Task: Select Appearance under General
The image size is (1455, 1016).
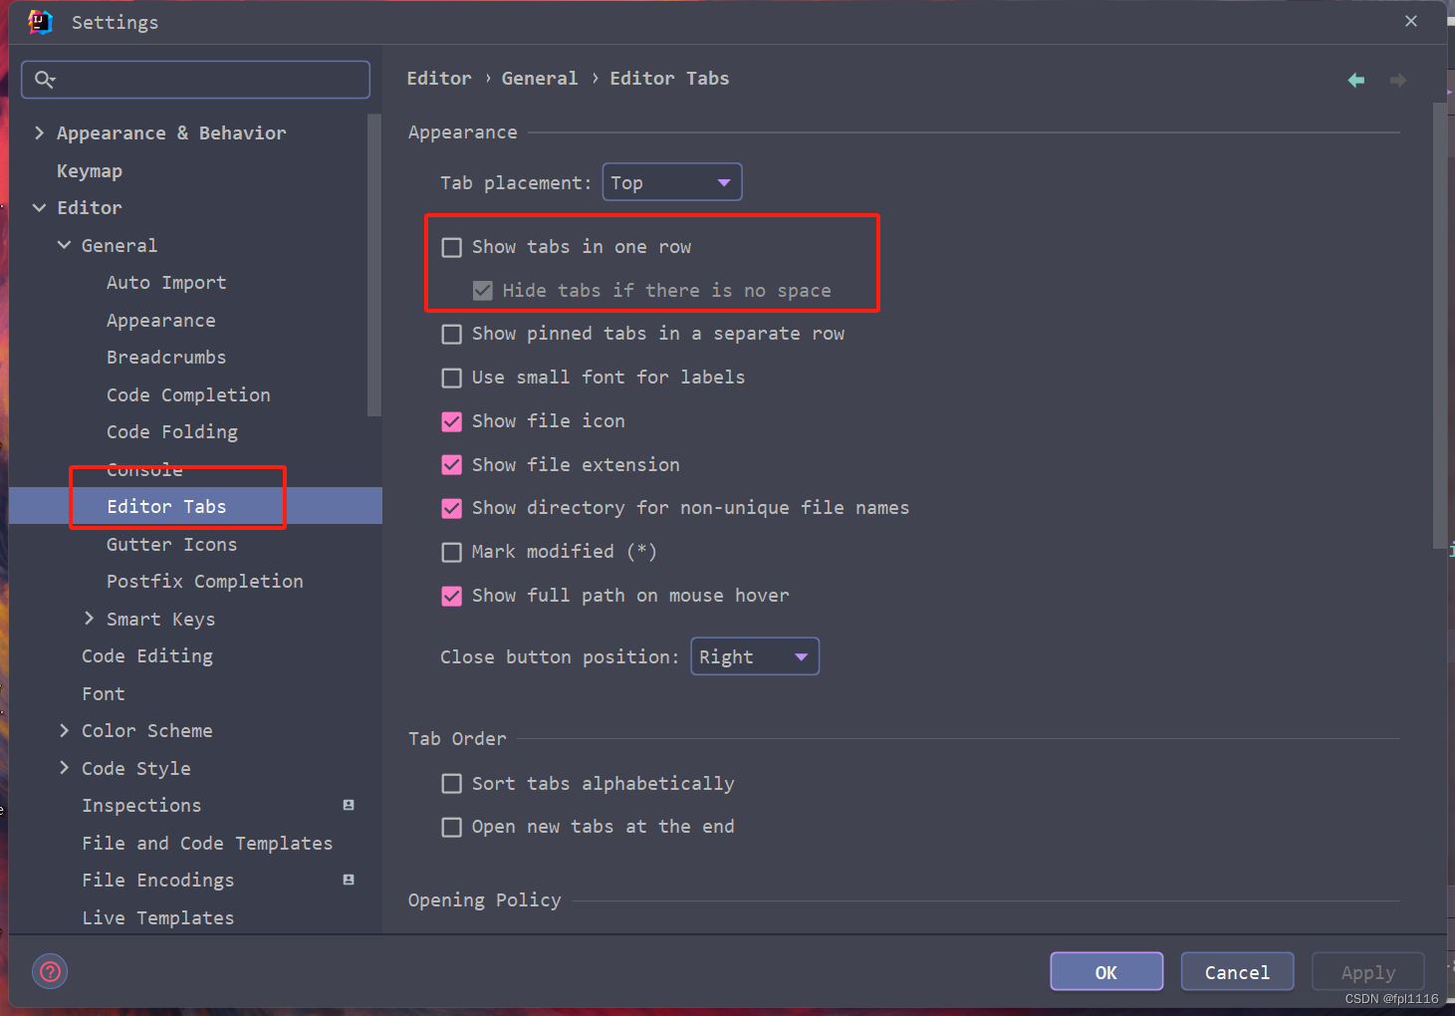Action: click(x=160, y=320)
